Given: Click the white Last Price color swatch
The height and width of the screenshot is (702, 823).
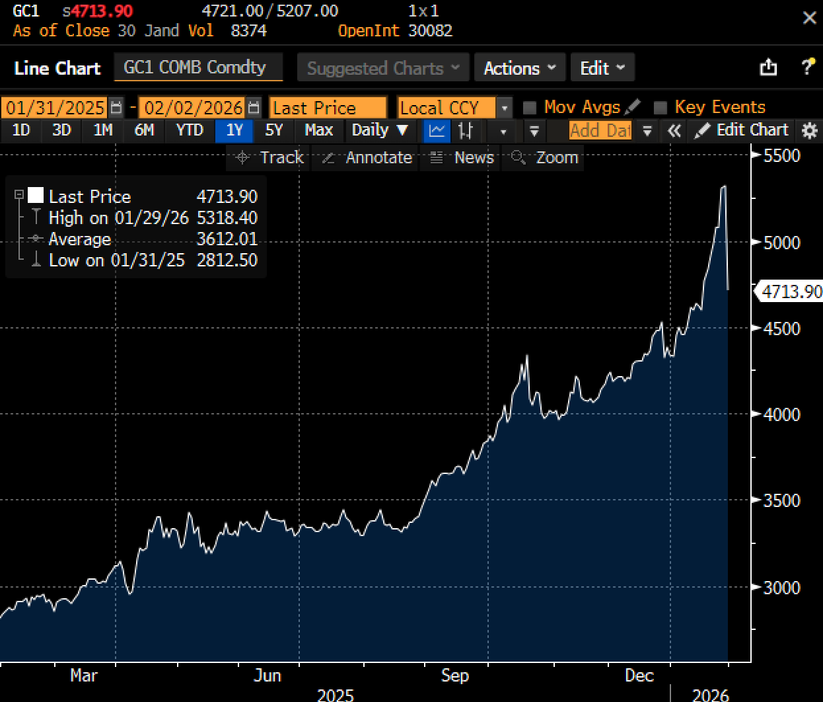Looking at the screenshot, I should click(36, 195).
